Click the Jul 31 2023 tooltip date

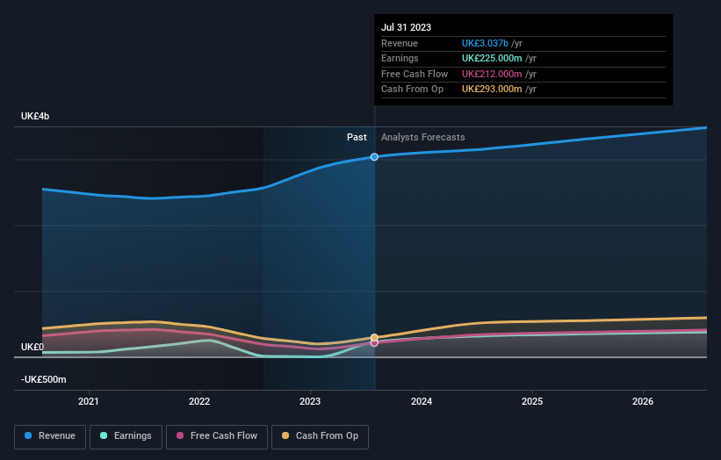coord(406,27)
